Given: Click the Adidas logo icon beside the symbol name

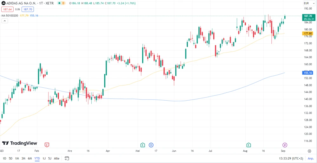Looking at the screenshot, I should click(x=3, y=3).
